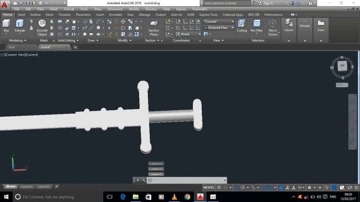The image size is (360, 202).
Task: Click the Workspace switching gear icon
Action: [x=309, y=187]
